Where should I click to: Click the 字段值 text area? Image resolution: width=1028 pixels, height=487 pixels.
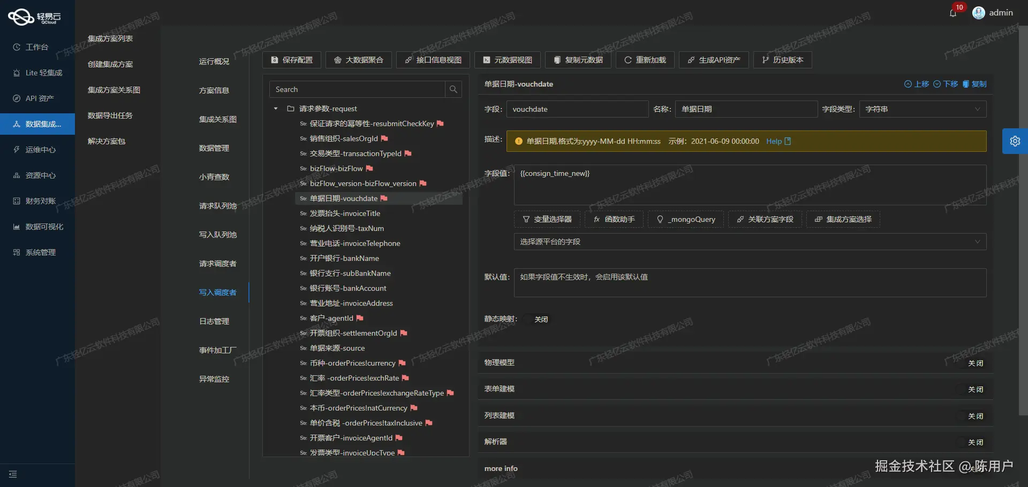[x=750, y=185]
